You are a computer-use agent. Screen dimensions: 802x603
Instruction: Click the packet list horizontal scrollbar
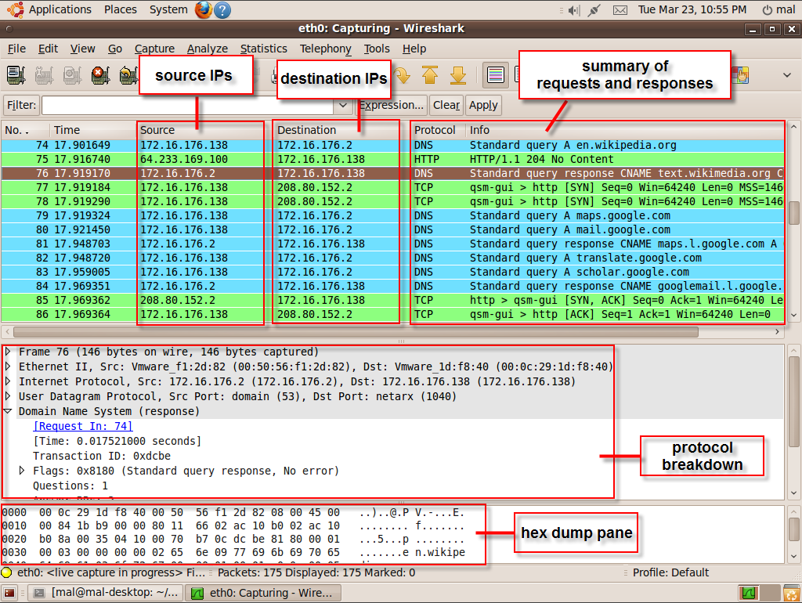tap(352, 332)
